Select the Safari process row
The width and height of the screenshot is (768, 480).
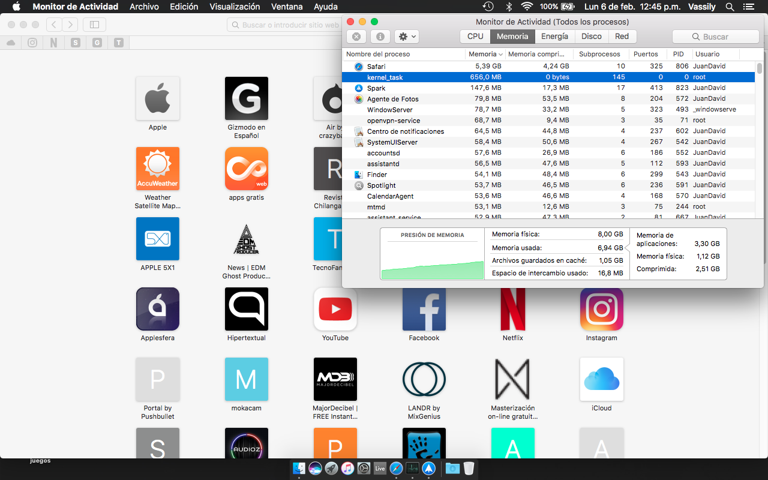548,67
